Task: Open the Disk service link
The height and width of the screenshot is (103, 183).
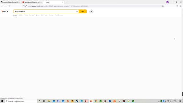Action: tap(42, 15)
